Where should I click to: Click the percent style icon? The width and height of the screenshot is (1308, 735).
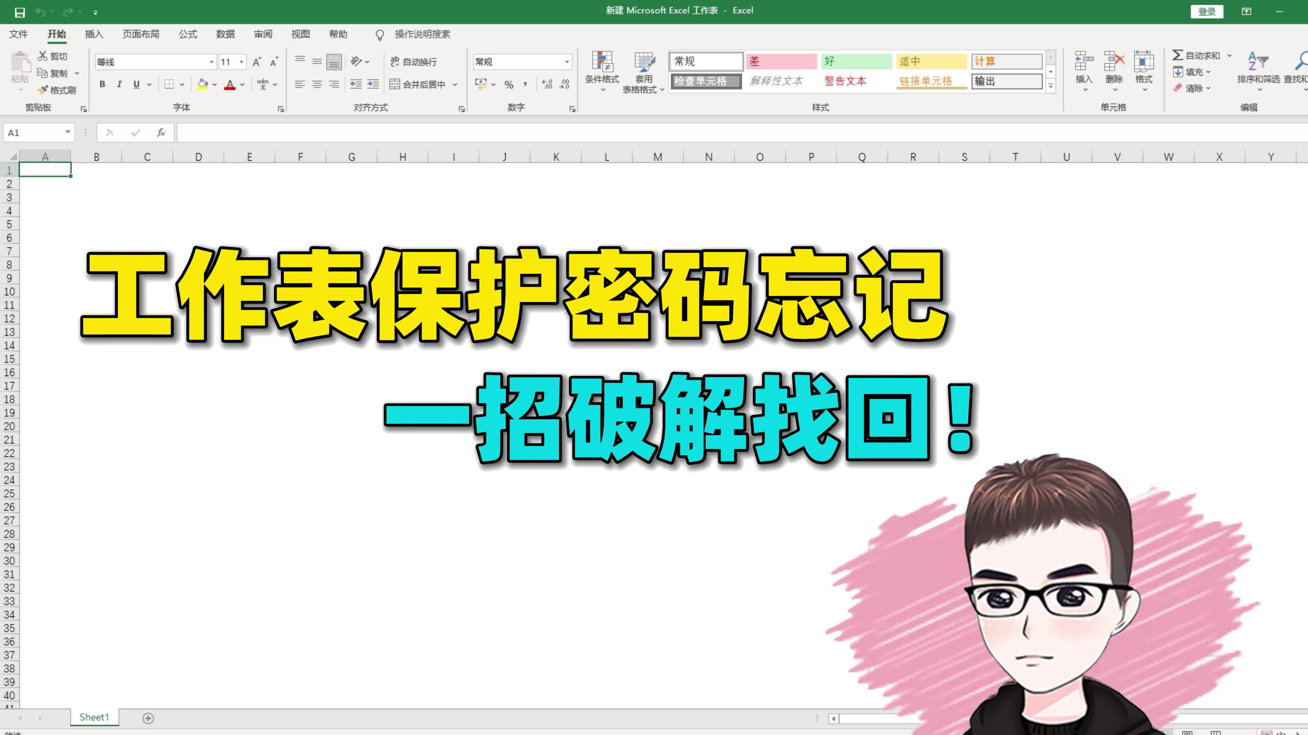[509, 85]
